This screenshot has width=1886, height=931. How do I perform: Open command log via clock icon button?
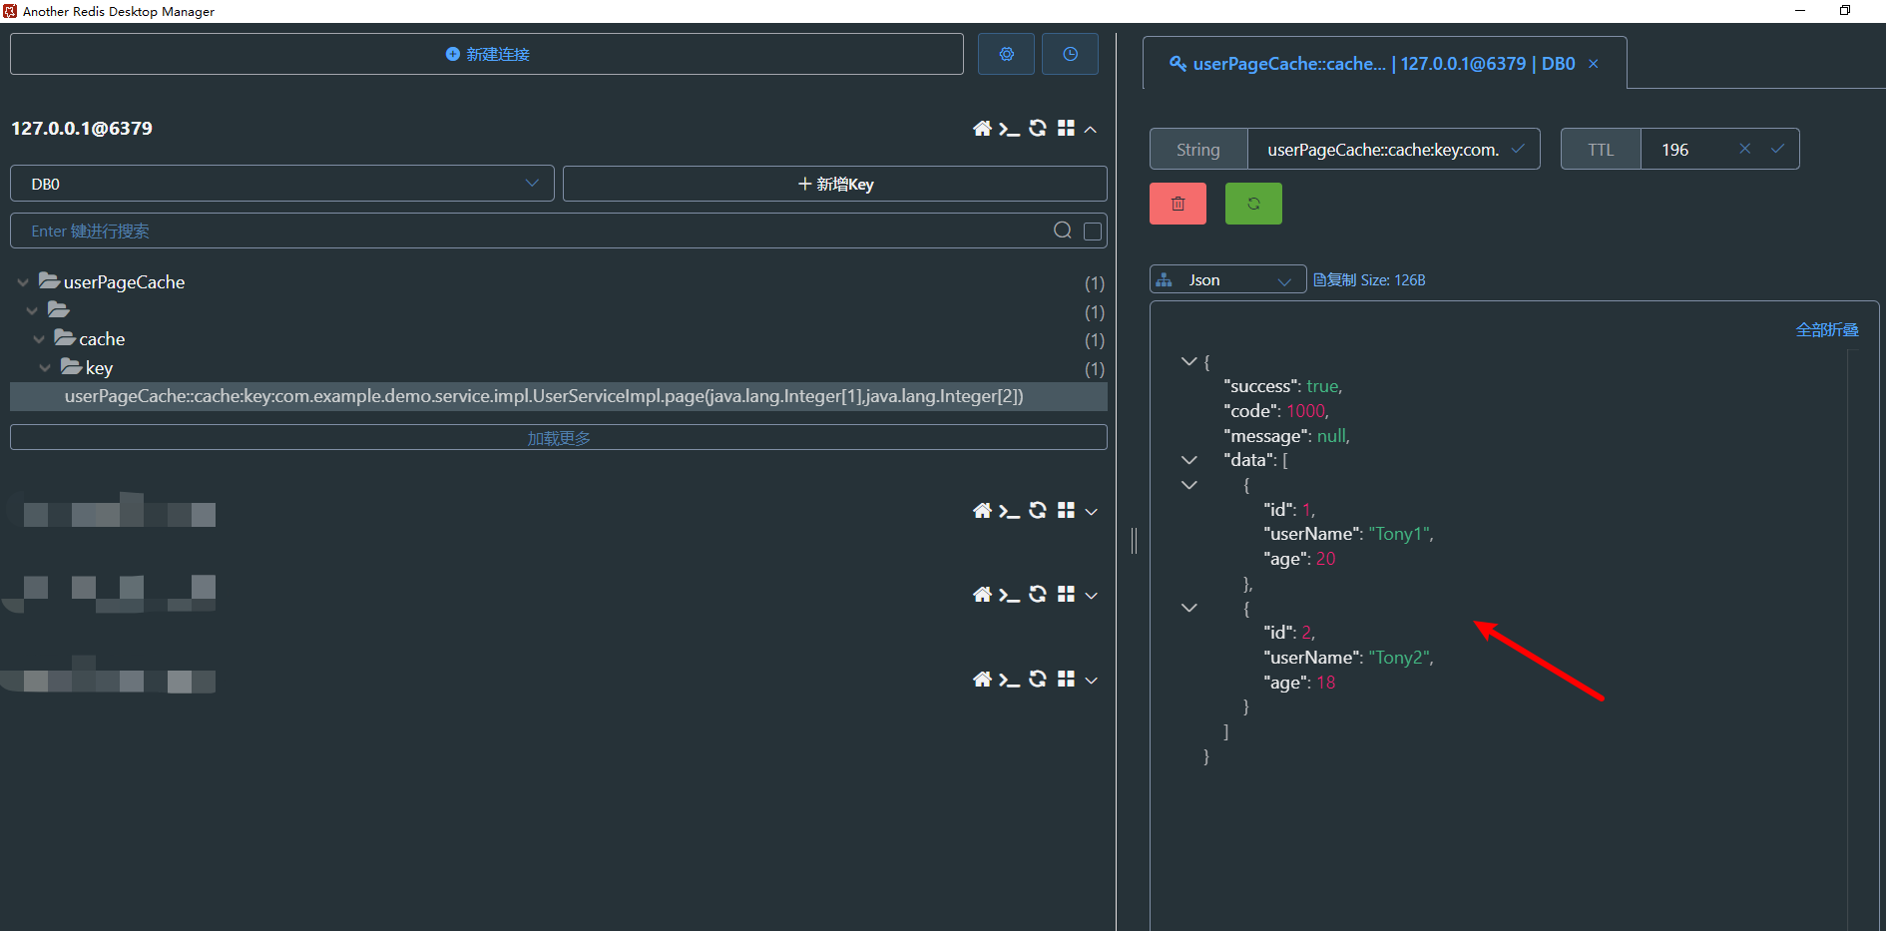(1070, 54)
